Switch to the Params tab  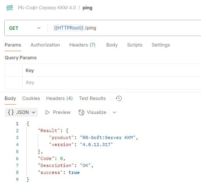(13, 45)
